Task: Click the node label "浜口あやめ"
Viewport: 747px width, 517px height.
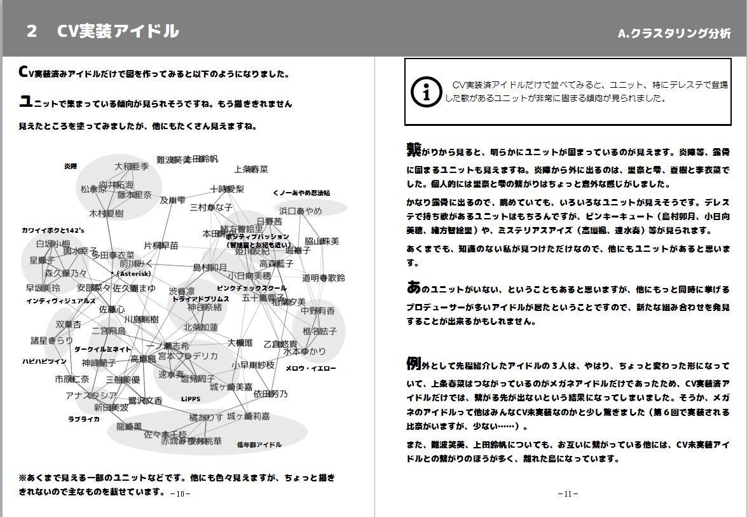Action: (x=301, y=210)
